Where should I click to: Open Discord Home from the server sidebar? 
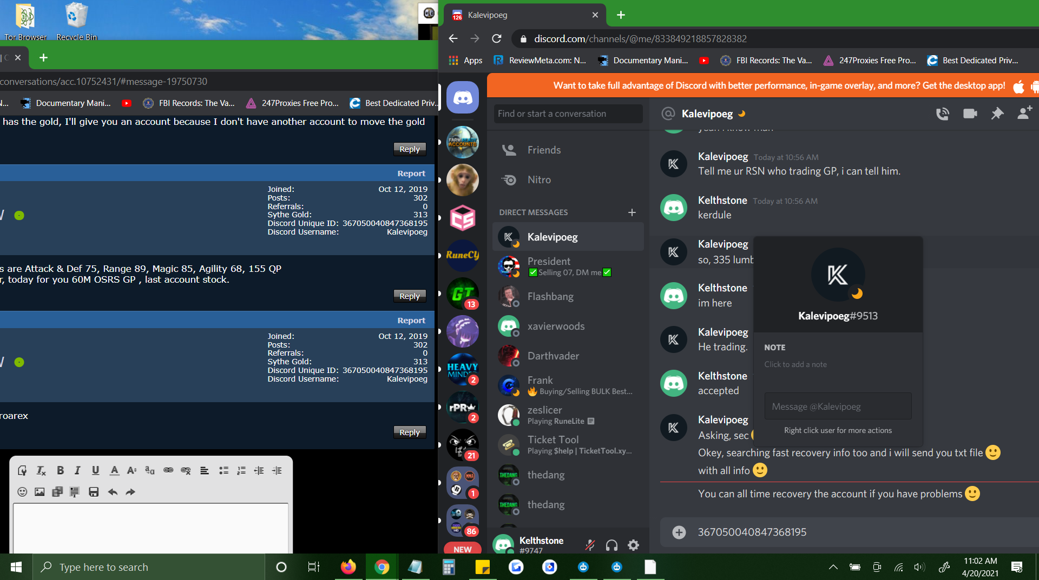coord(463,98)
